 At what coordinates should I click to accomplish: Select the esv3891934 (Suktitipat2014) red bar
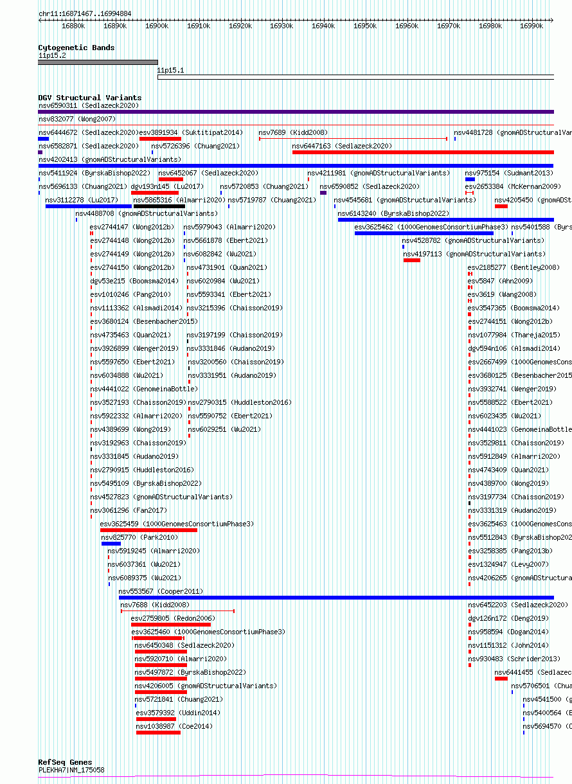[x=160, y=139]
